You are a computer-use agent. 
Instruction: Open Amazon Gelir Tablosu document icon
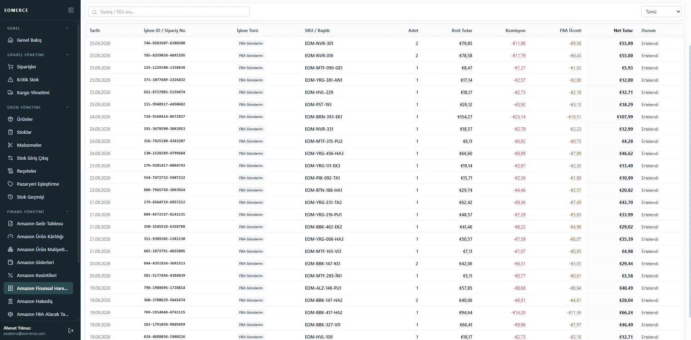(x=10, y=223)
